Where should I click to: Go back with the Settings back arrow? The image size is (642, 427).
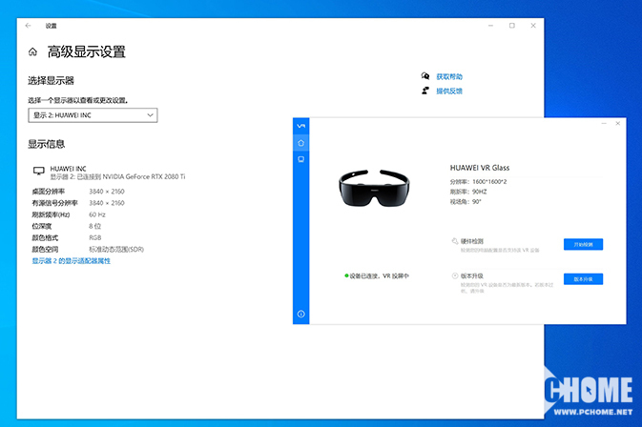pyautogui.click(x=28, y=26)
